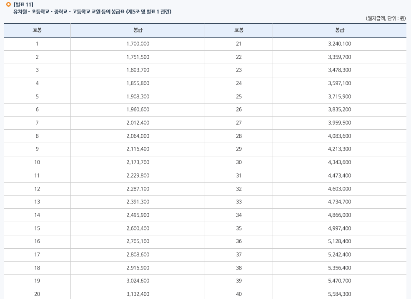The width and height of the screenshot is (411, 299).
Task: Click salary value 1,700,000
Action: 138,44
